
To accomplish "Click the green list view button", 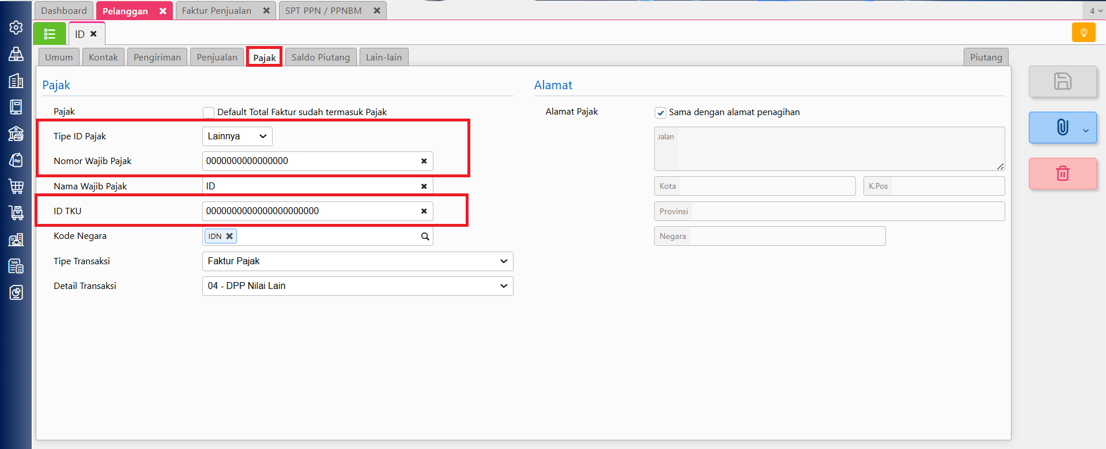I will (x=50, y=34).
